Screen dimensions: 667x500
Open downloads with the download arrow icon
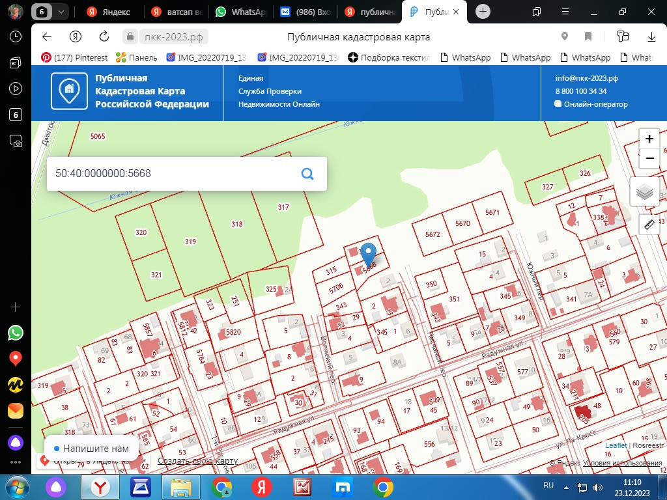click(651, 37)
